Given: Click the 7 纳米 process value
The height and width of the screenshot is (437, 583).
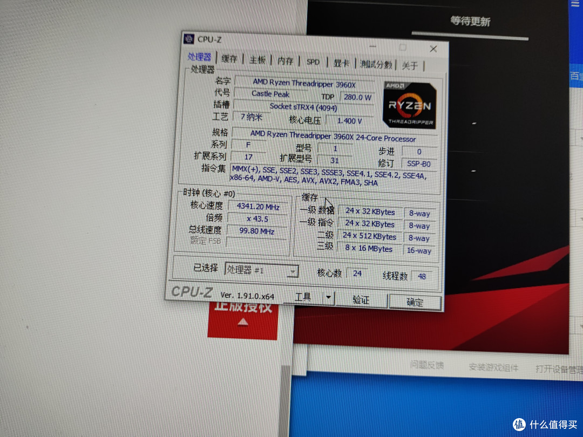Looking at the screenshot, I should click(252, 117).
